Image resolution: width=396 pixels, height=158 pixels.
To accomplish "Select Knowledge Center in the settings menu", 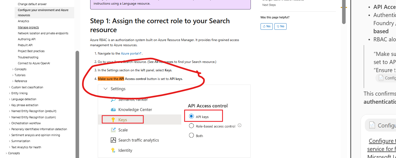I will pos(135,109).
